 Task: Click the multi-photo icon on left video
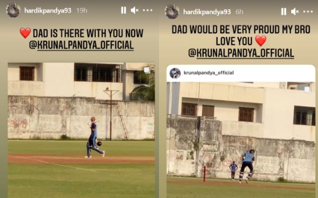pyautogui.click(x=147, y=70)
